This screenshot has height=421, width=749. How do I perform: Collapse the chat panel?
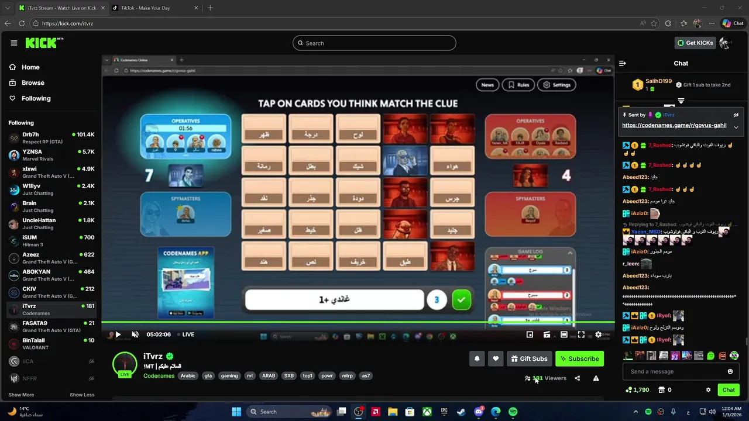point(623,63)
